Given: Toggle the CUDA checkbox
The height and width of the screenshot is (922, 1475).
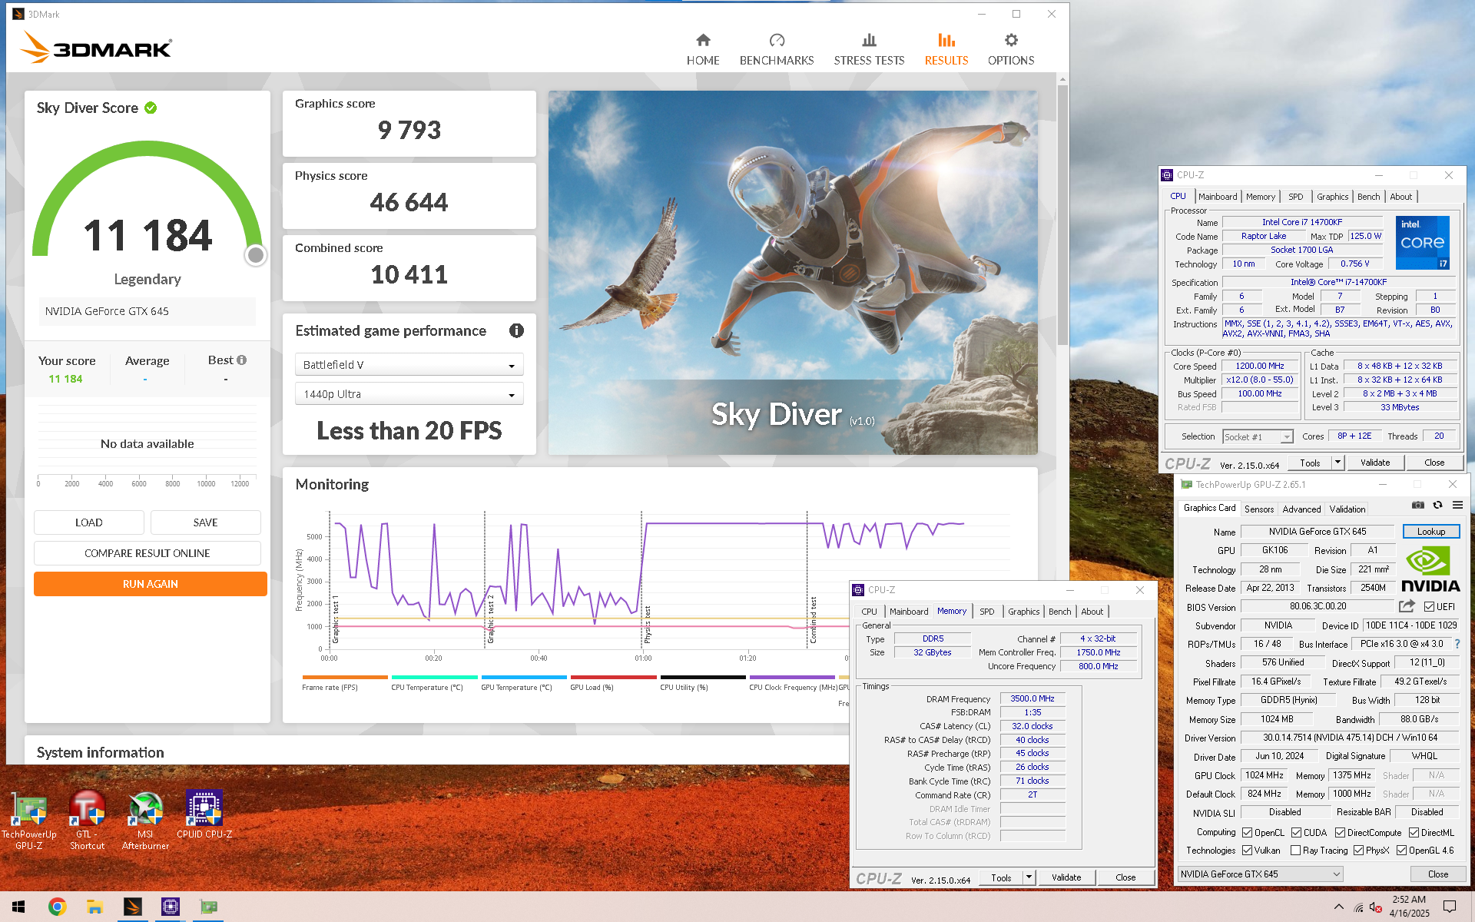Looking at the screenshot, I should pos(1296,832).
